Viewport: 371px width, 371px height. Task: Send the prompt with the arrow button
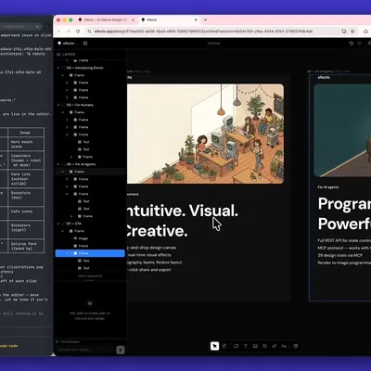pos(121,350)
